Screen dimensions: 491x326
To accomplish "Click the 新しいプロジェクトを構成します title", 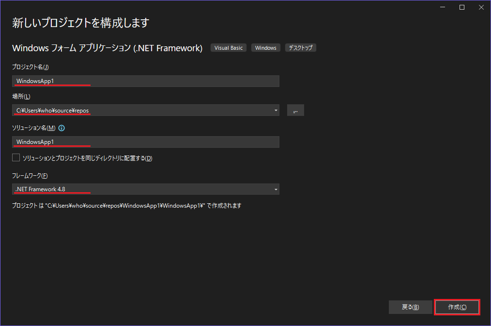I will click(x=81, y=23).
